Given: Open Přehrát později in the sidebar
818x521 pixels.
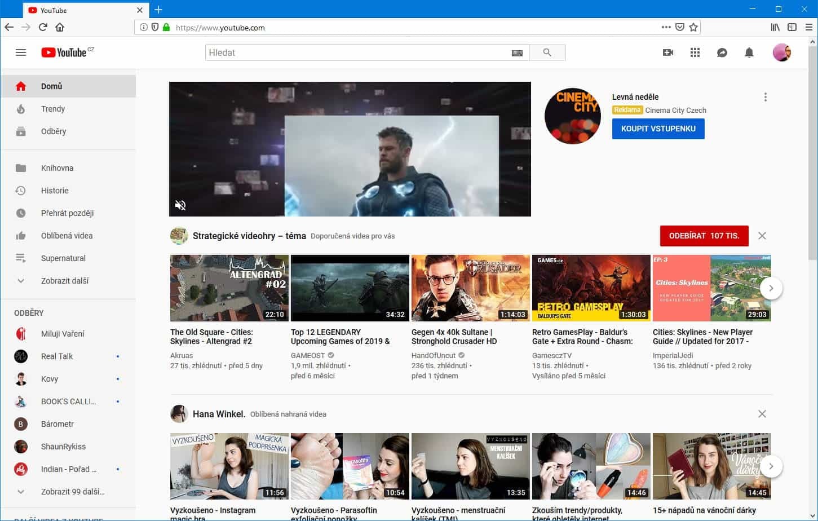Looking at the screenshot, I should pyautogui.click(x=68, y=213).
